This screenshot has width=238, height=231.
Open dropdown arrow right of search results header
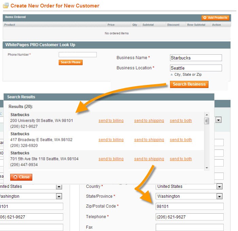219,120
